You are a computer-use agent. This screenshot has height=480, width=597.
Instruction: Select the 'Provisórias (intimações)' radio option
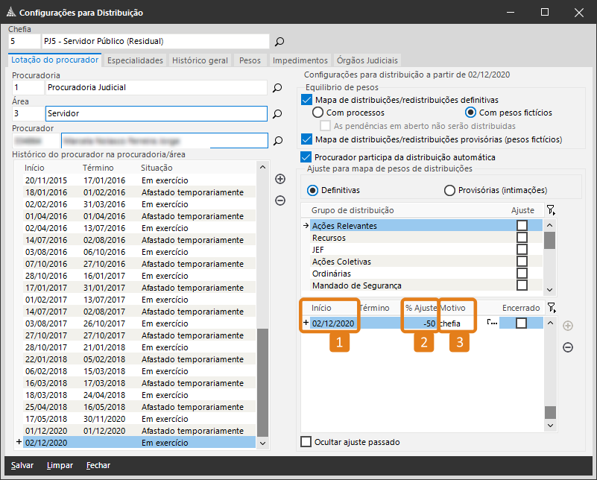click(x=449, y=190)
